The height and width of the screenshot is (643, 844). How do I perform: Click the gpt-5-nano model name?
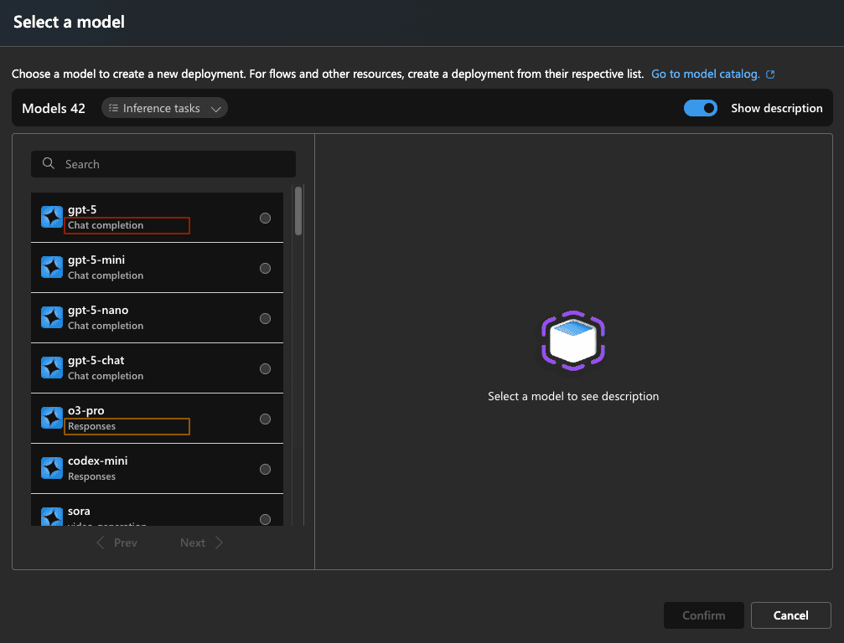click(x=98, y=311)
